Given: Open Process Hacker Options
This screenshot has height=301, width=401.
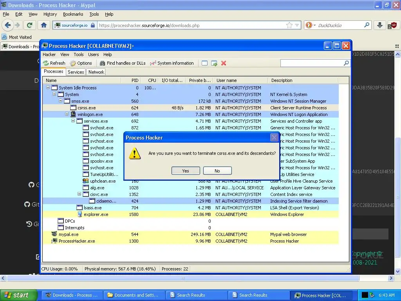Looking at the screenshot, I should [81, 63].
